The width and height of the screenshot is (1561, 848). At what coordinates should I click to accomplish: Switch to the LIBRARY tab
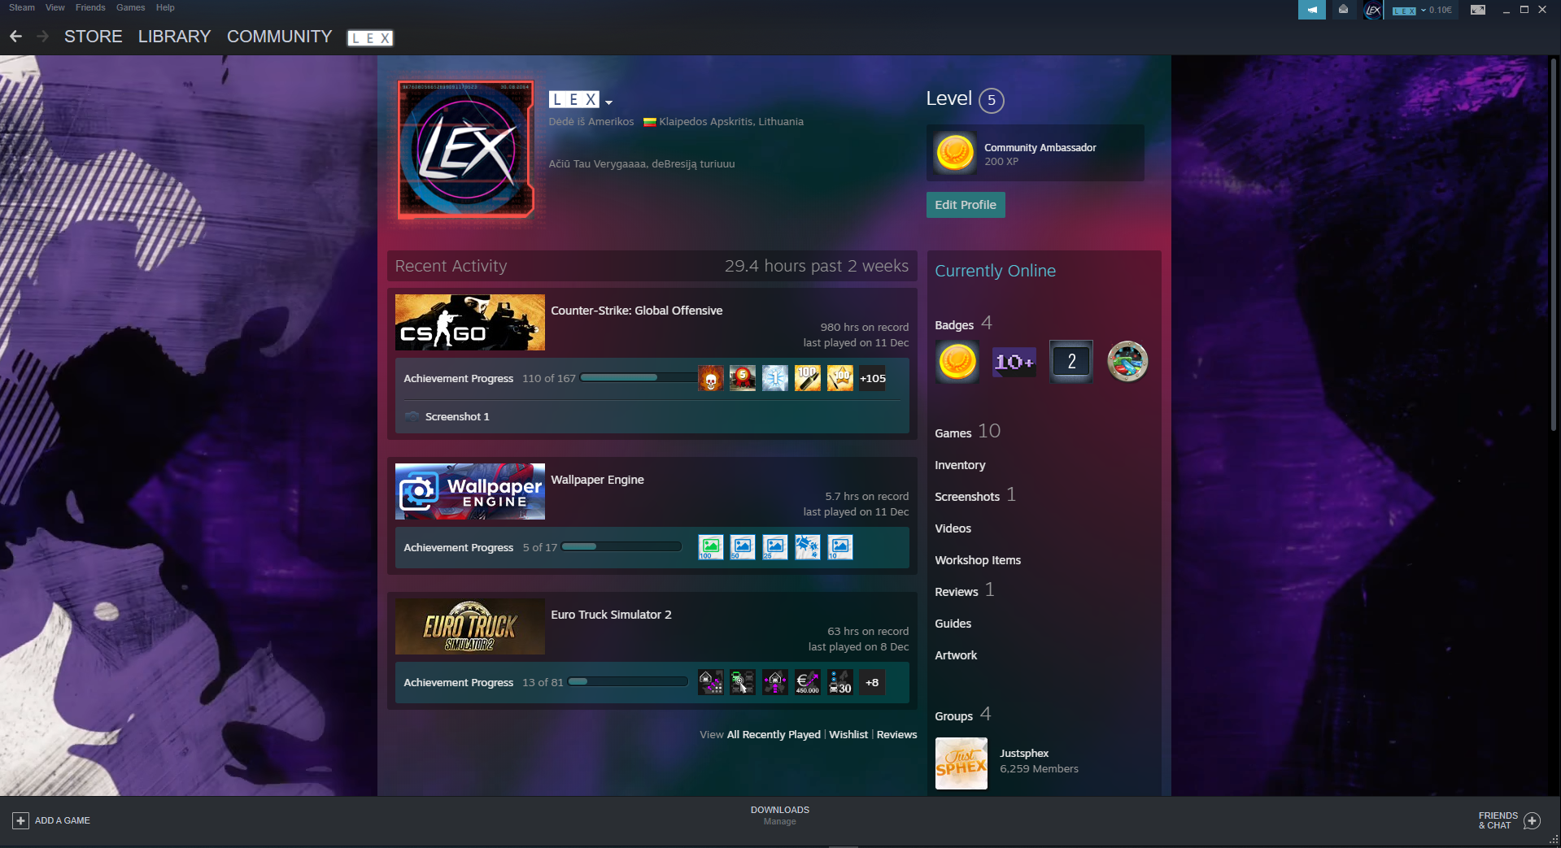(x=174, y=37)
